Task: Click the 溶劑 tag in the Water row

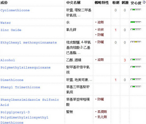Action: (101, 22)
